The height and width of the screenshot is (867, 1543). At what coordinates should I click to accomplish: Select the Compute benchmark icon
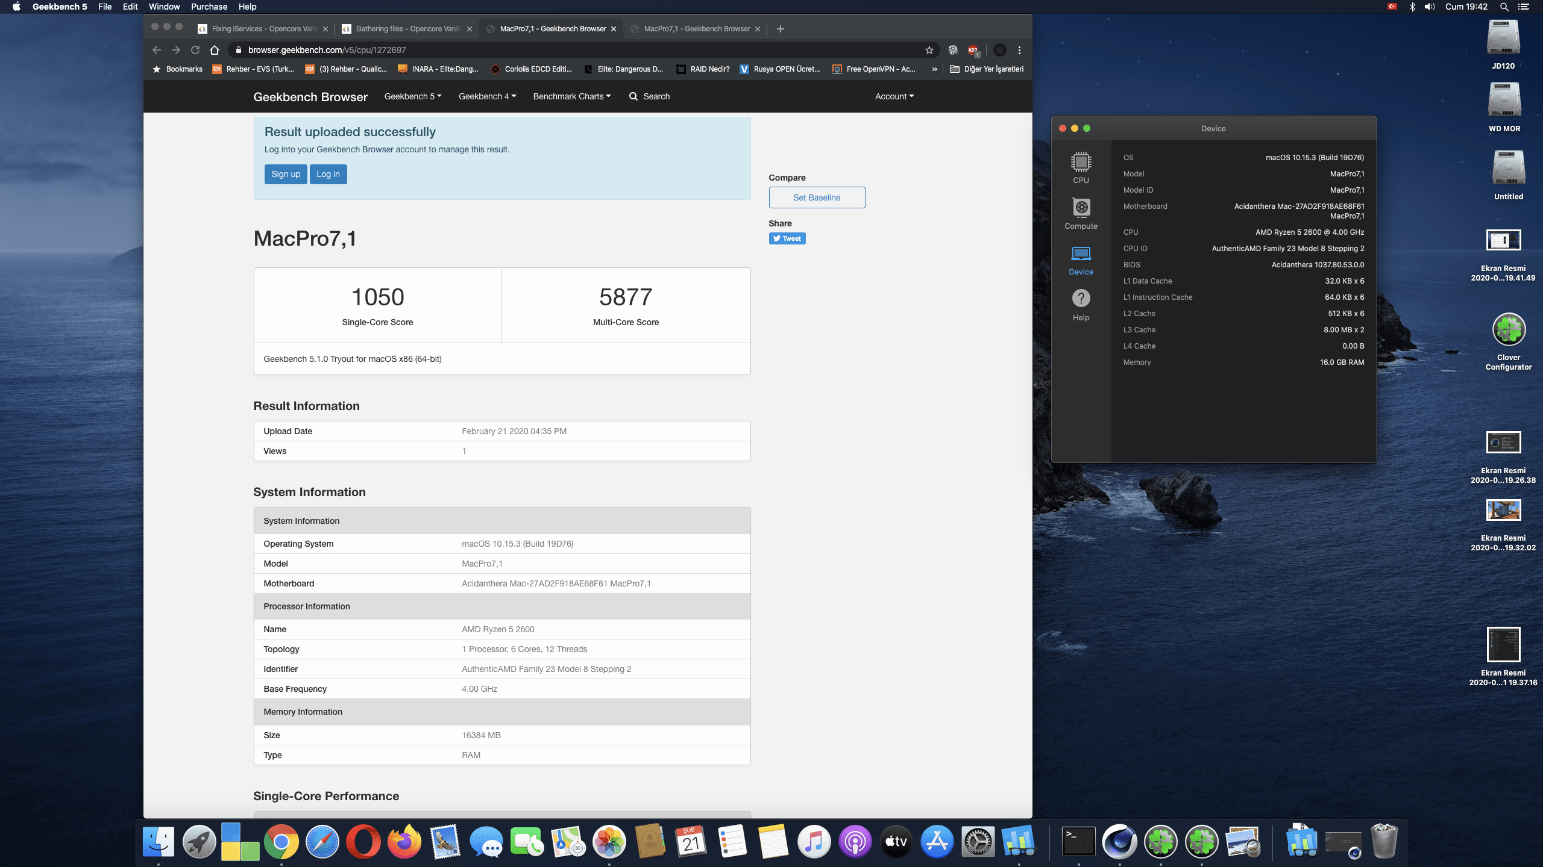pyautogui.click(x=1081, y=213)
